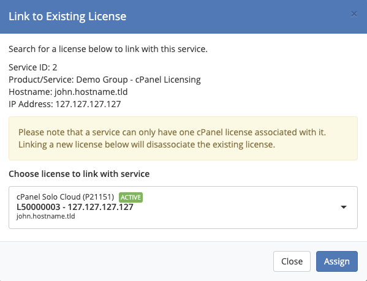This screenshot has height=281, width=367.
Task: Click the green ACTIVE status badge
Action: click(131, 197)
